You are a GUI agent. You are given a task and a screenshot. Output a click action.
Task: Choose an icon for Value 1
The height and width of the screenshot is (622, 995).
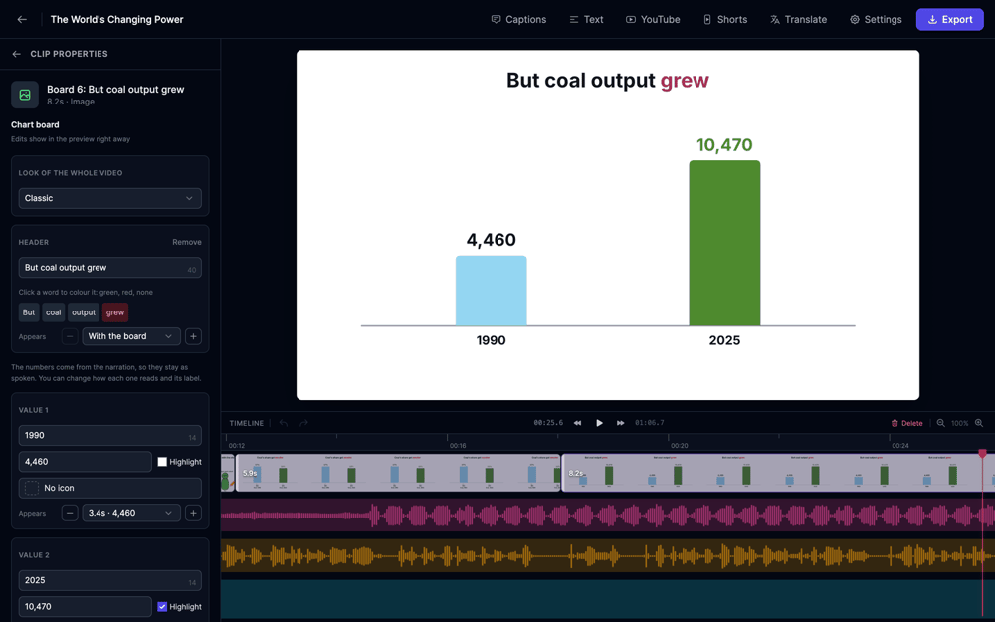[109, 488]
